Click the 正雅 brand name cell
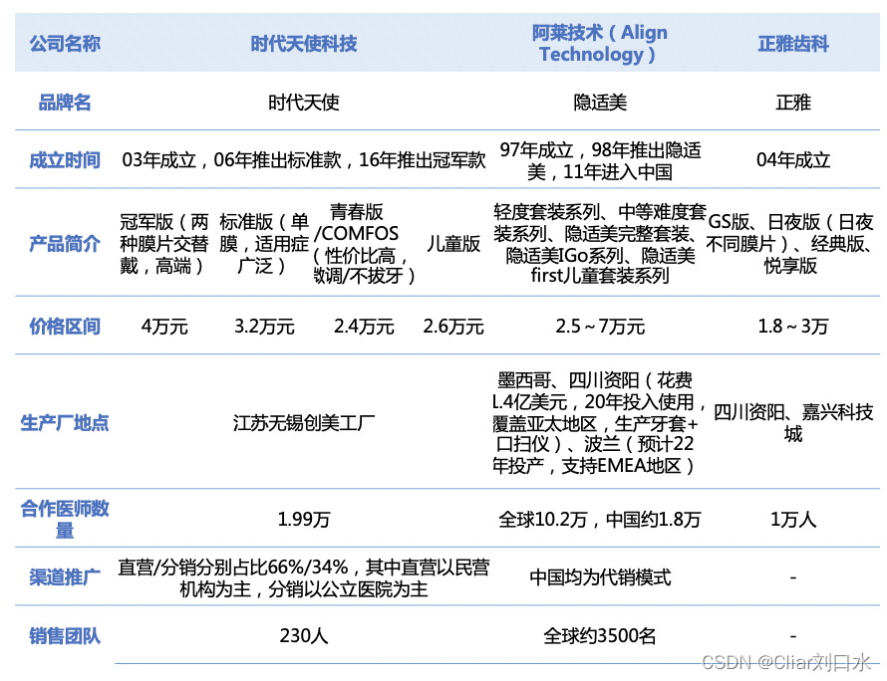 pyautogui.click(x=793, y=103)
